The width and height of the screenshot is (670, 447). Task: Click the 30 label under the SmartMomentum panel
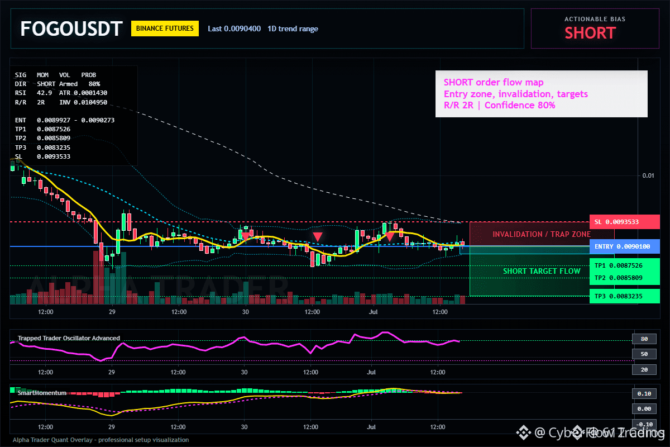pos(244,427)
